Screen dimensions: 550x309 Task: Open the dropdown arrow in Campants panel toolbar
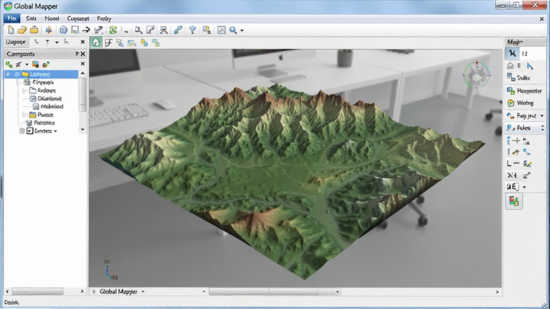(27, 65)
